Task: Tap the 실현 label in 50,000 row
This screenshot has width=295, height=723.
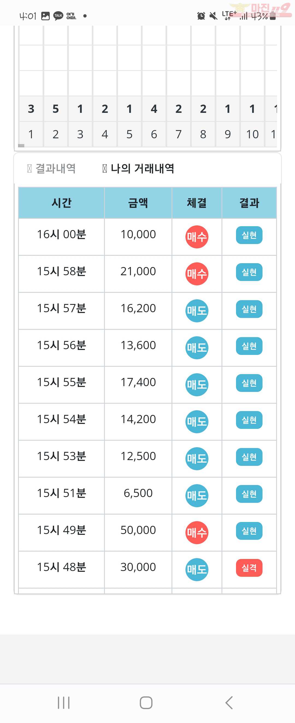Action: (249, 531)
